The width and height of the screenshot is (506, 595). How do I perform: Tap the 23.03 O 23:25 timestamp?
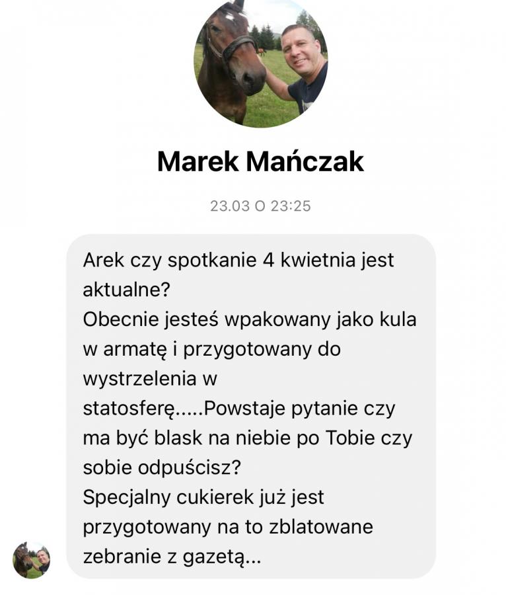pos(261,206)
